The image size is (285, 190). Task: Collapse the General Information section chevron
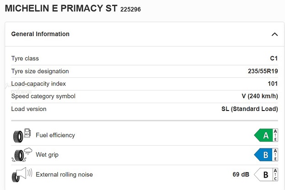pyautogui.click(x=274, y=34)
